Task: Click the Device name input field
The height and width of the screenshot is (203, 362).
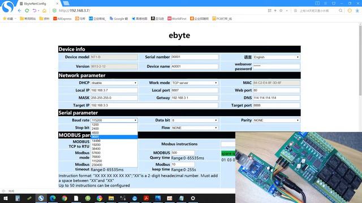Action: click(x=195, y=67)
